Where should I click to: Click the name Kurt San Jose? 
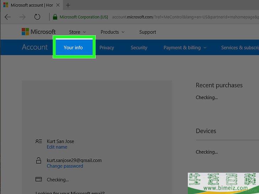pyautogui.click(x=60, y=141)
